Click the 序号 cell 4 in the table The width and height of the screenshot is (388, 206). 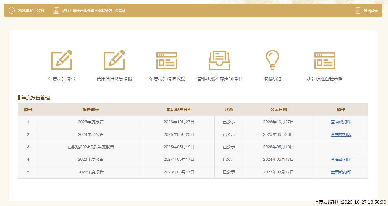(28, 159)
